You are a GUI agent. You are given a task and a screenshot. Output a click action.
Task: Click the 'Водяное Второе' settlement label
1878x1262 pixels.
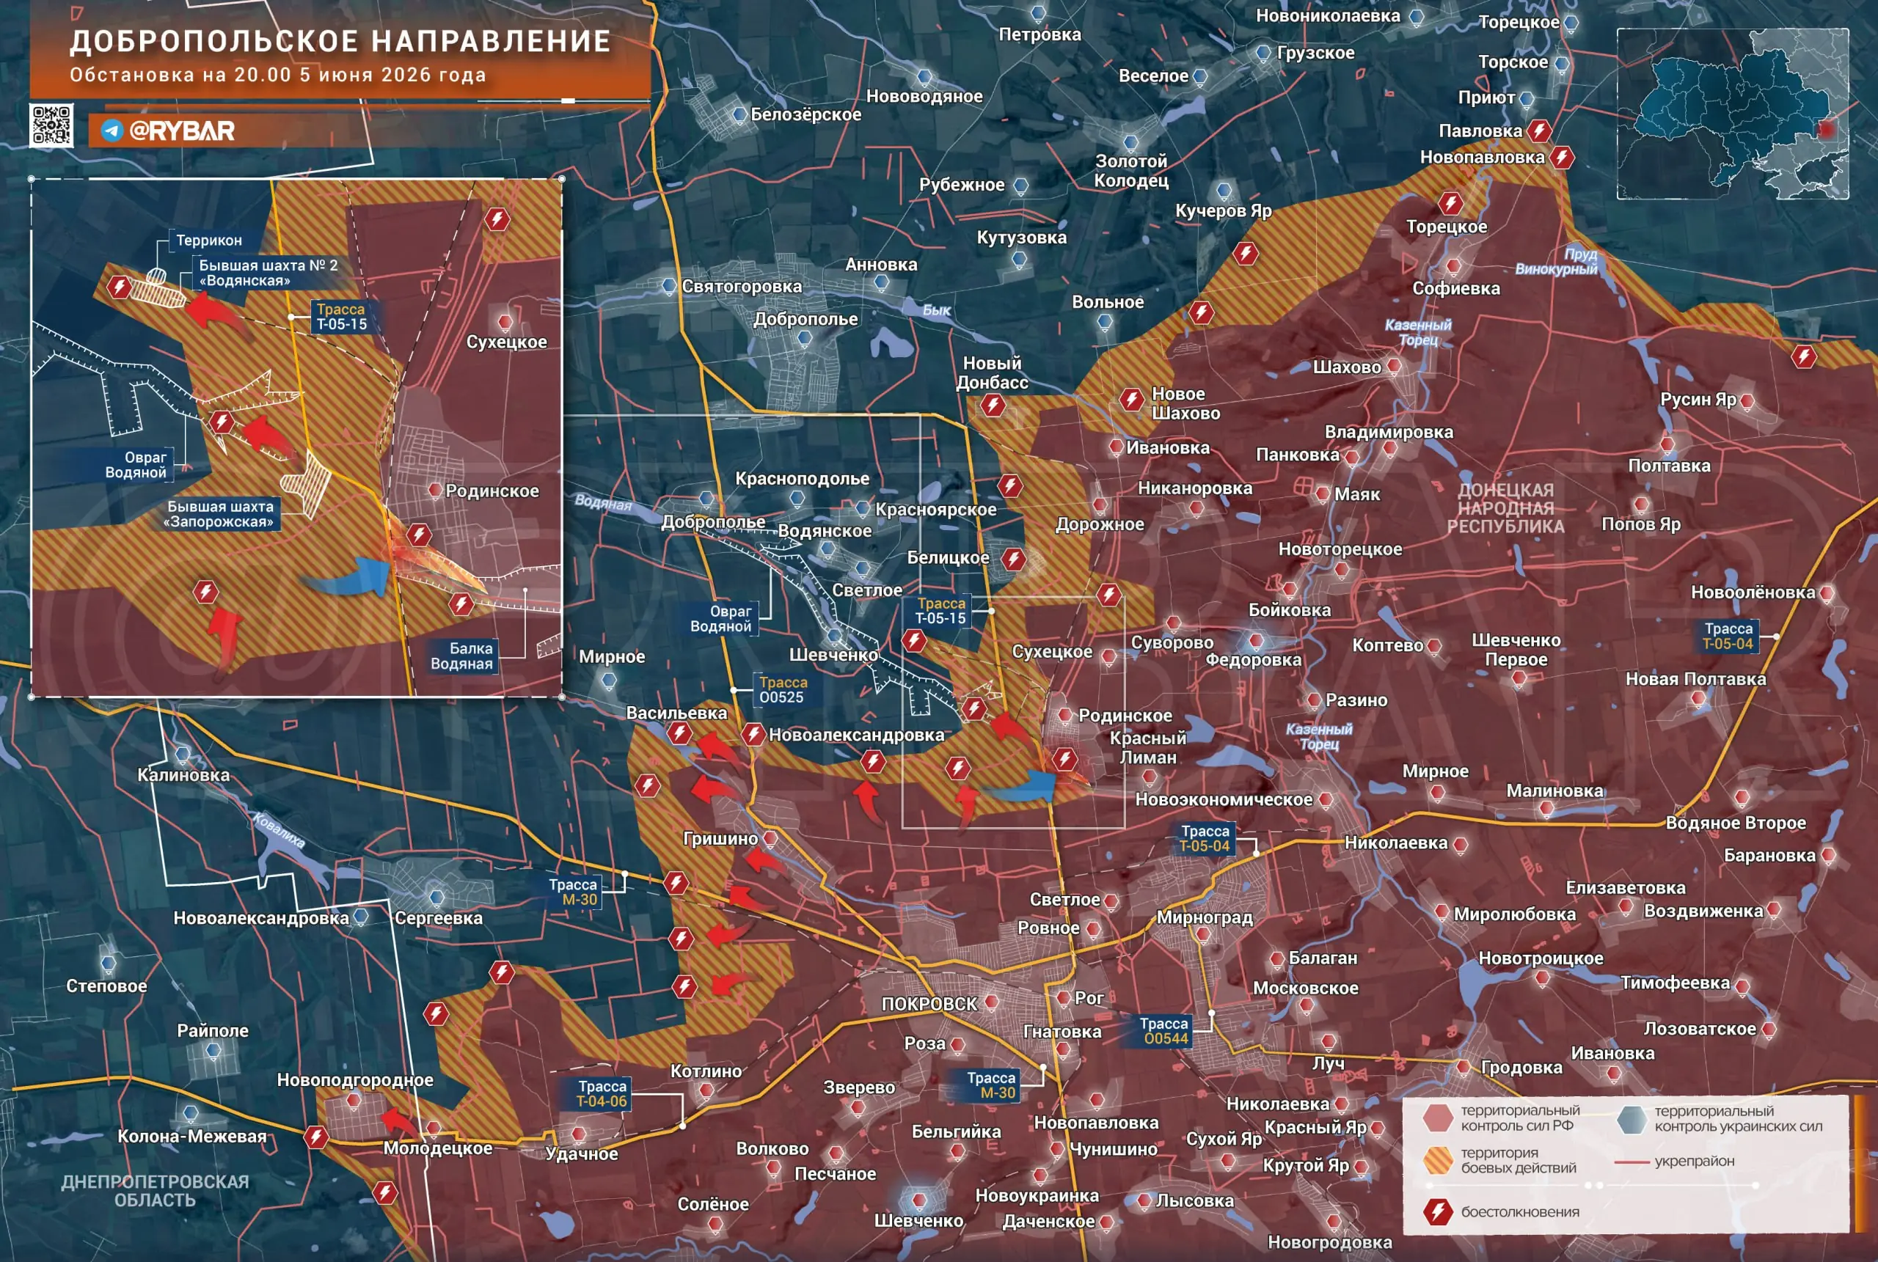click(1736, 823)
